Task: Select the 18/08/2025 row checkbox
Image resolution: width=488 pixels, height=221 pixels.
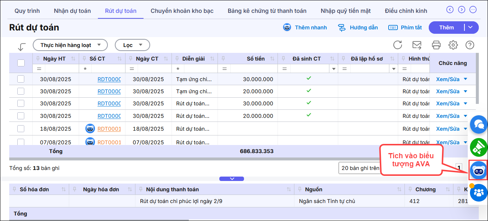Action: [x=21, y=129]
